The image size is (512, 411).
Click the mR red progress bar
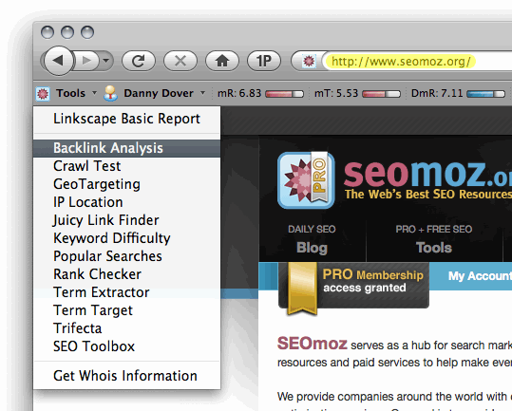284,94
